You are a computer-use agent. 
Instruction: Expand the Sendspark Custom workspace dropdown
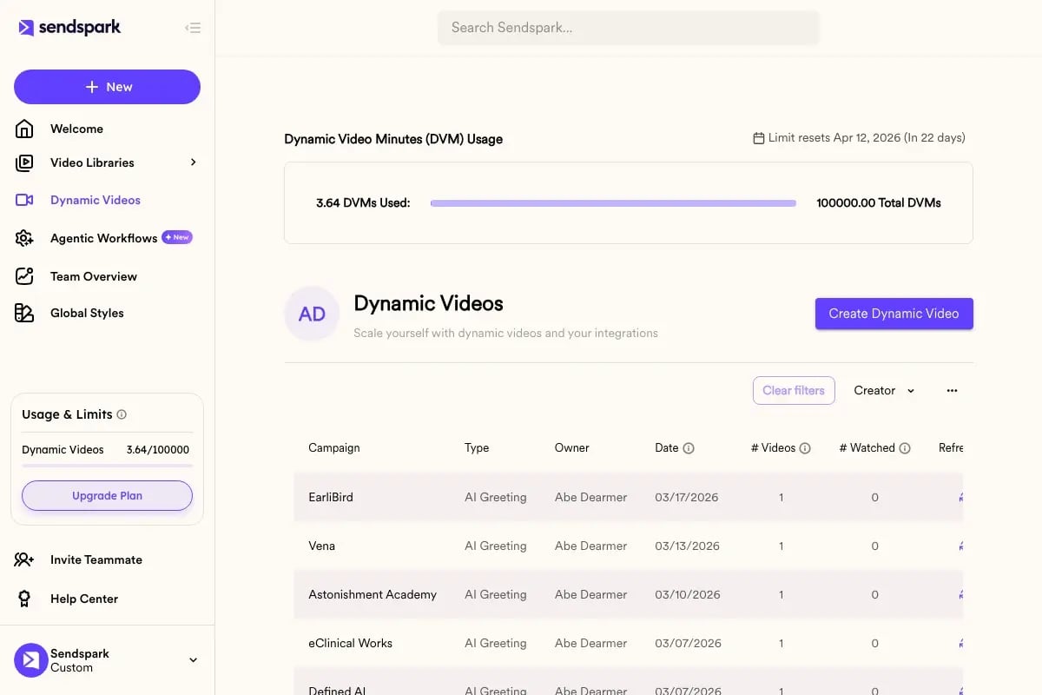click(193, 660)
